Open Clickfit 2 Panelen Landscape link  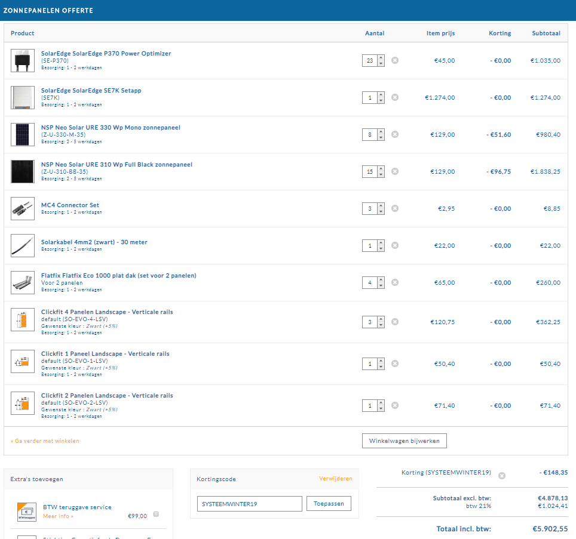(107, 396)
